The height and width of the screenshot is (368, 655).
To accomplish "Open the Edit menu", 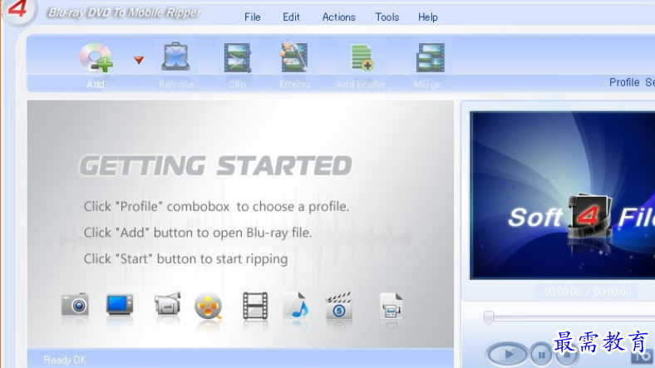I will 291,17.
